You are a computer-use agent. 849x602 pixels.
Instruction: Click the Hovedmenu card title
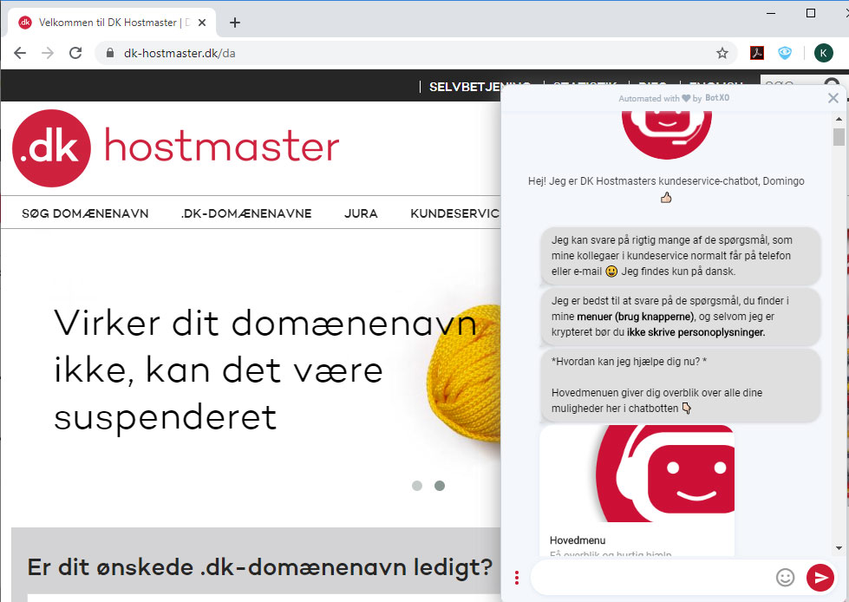point(578,540)
